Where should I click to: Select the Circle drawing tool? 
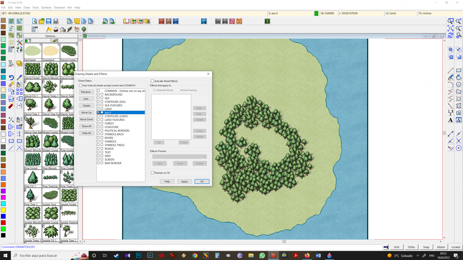458,85
